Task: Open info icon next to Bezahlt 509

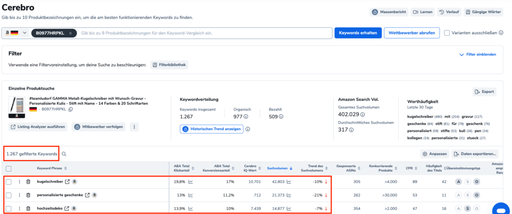Action: click(x=281, y=117)
